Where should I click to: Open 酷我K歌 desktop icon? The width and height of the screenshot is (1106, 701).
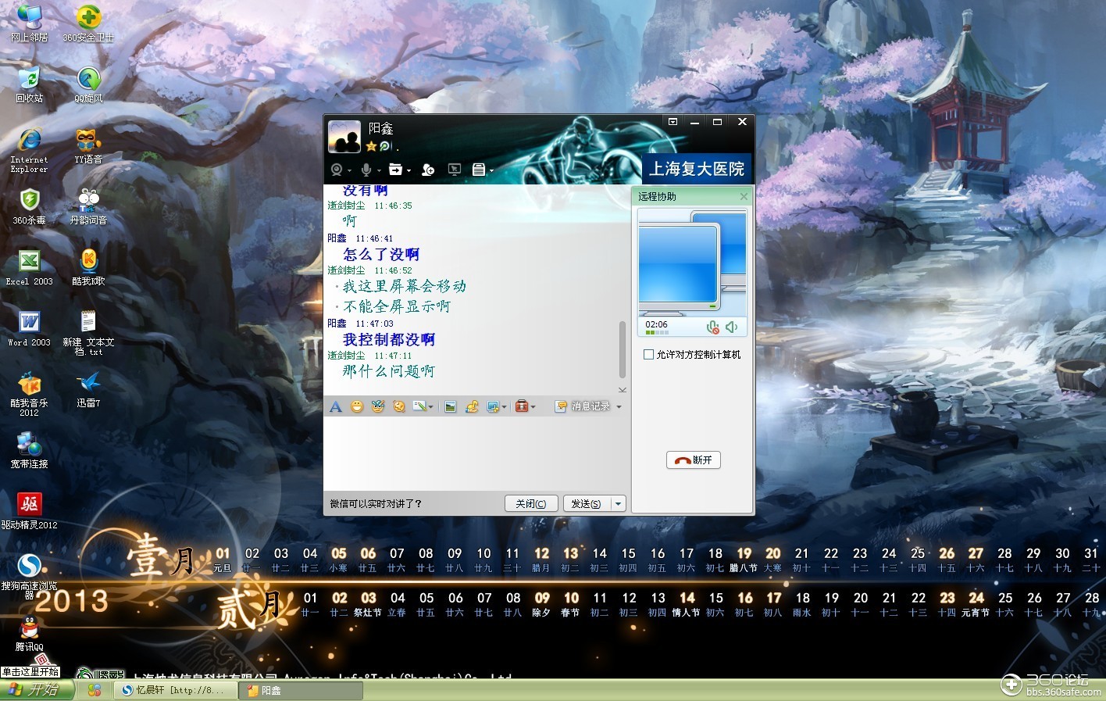pos(88,267)
